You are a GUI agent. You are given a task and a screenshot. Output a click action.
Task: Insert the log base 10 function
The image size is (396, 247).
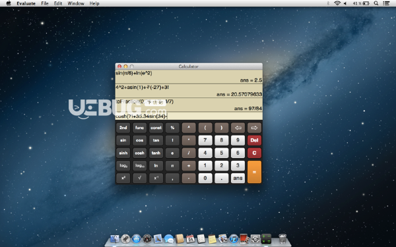(x=139, y=165)
